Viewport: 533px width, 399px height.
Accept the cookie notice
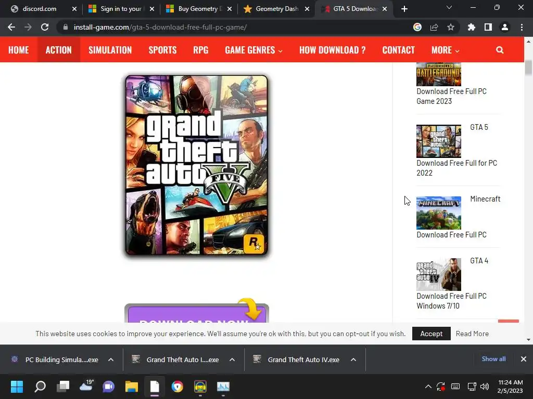(432, 334)
